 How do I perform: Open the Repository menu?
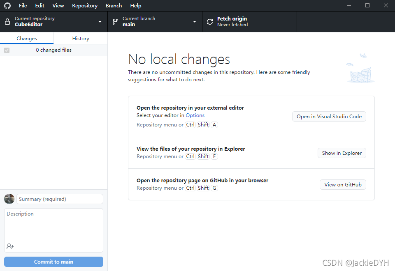[85, 5]
